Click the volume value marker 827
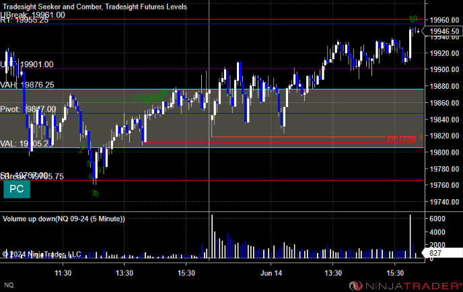 pos(443,253)
